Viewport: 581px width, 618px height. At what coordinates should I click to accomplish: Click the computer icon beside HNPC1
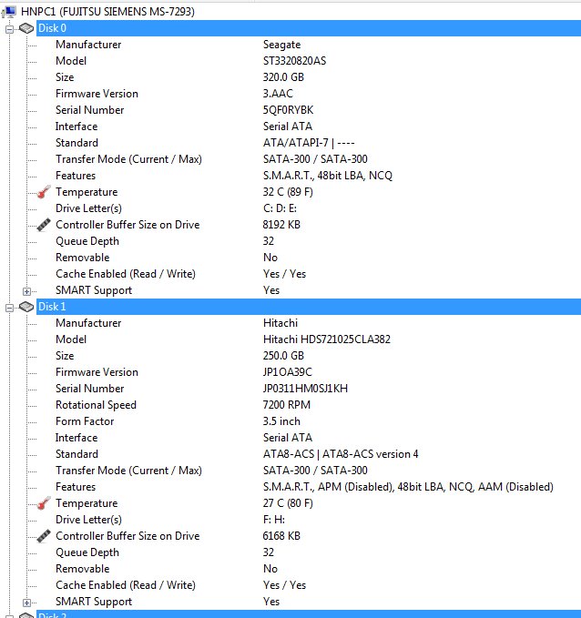tap(9, 12)
